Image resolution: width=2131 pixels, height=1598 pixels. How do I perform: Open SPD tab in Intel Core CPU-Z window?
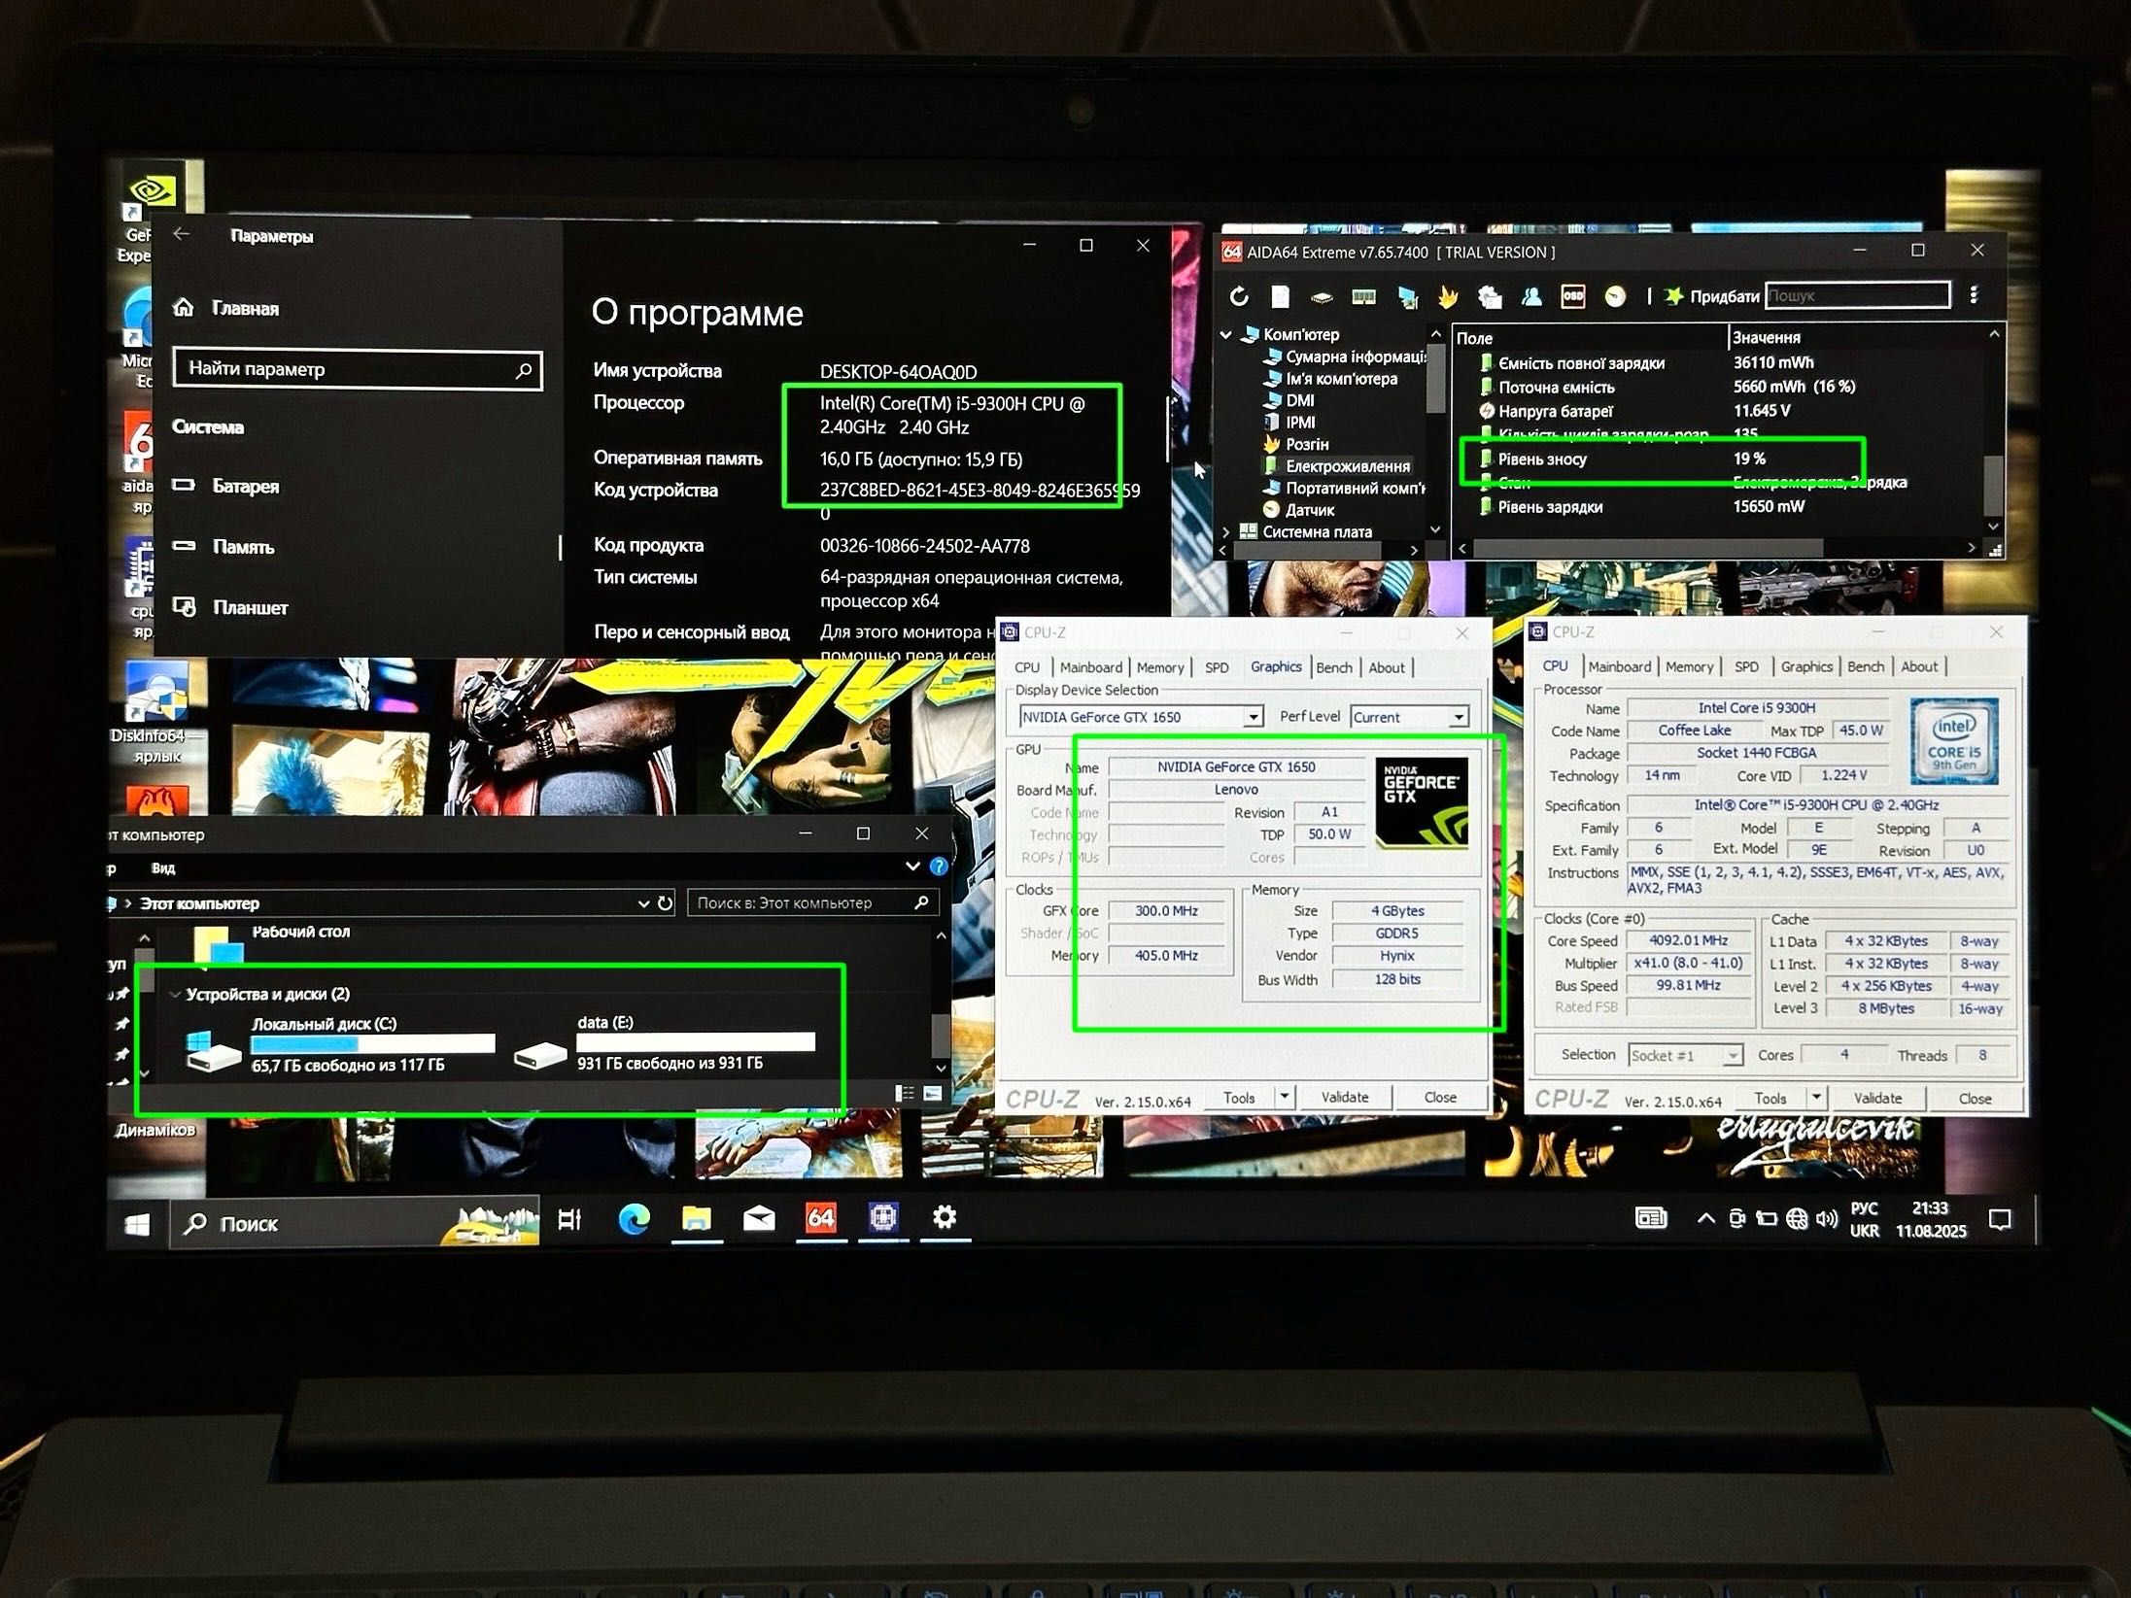(1746, 666)
